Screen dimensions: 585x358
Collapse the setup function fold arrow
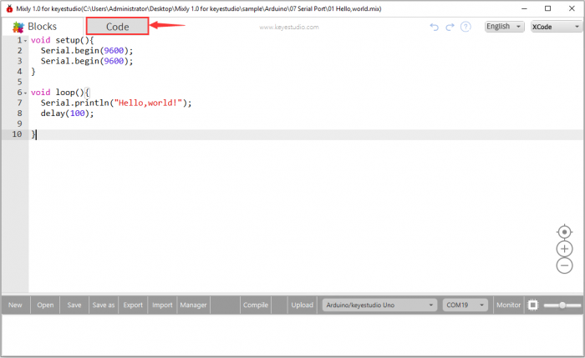[25, 40]
